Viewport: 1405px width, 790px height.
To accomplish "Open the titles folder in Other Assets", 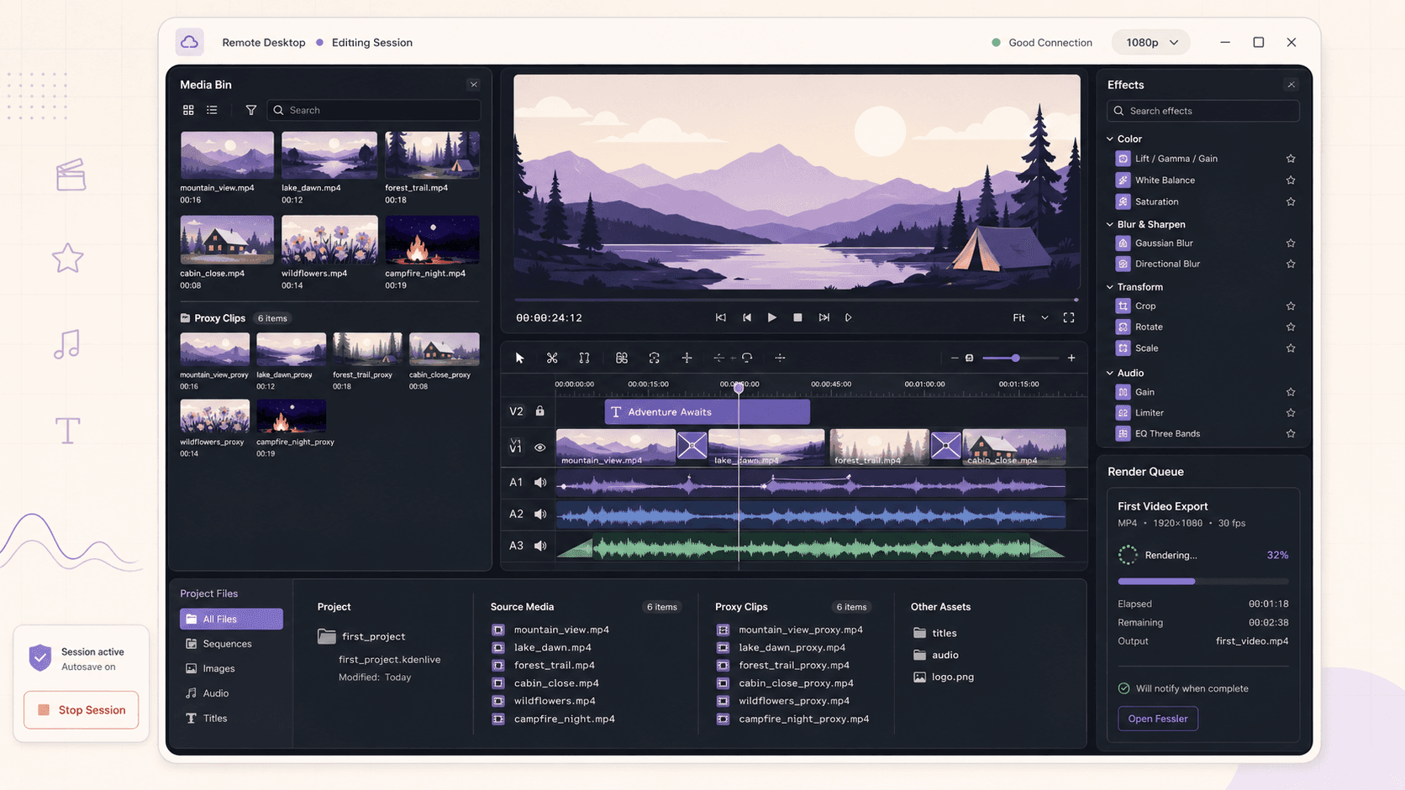I will [935, 633].
